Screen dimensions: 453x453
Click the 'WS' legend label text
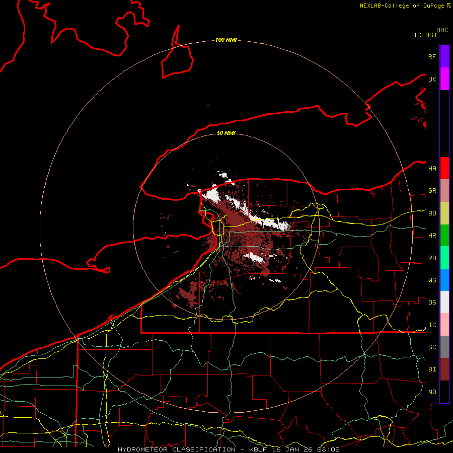(x=432, y=280)
